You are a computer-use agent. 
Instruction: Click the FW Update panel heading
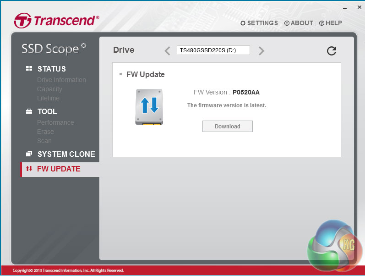[146, 74]
